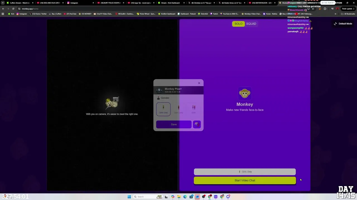Select the Girls Only gender option
Image resolution: width=357 pixels, height=200 pixels.
point(163,109)
